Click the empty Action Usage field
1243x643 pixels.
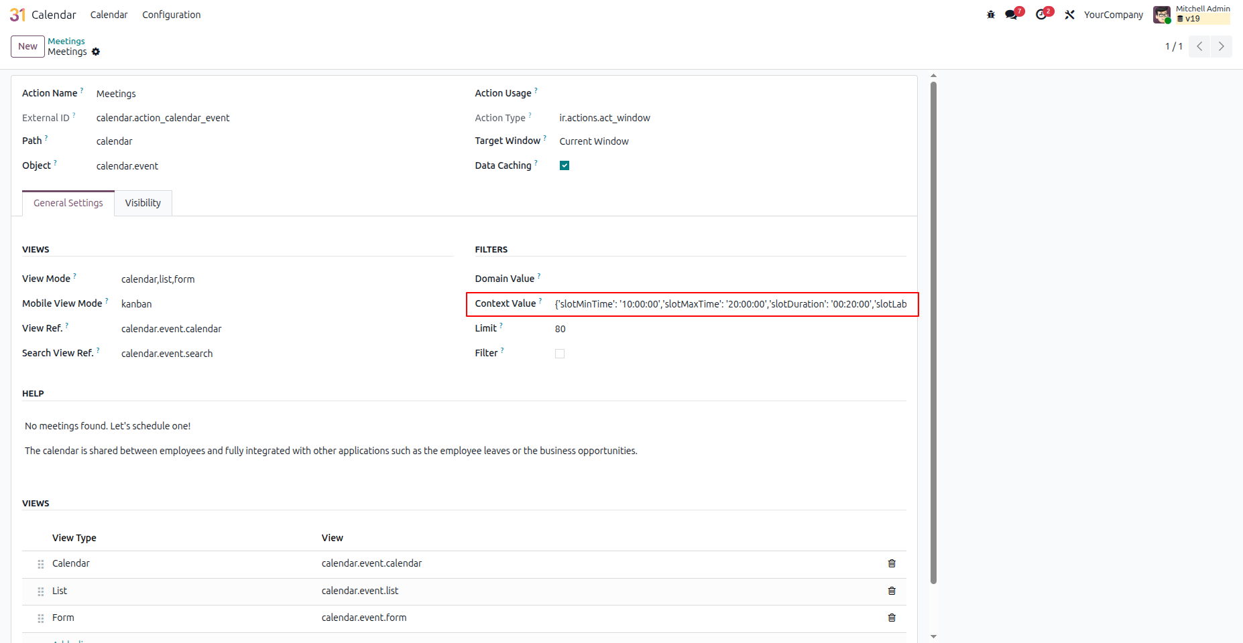(x=733, y=94)
